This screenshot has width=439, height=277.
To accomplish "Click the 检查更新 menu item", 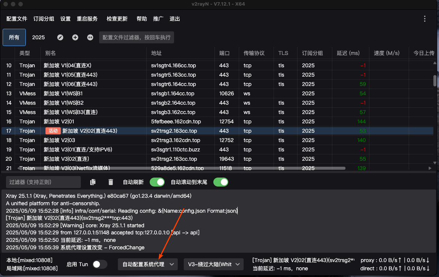I will pyautogui.click(x=117, y=19).
